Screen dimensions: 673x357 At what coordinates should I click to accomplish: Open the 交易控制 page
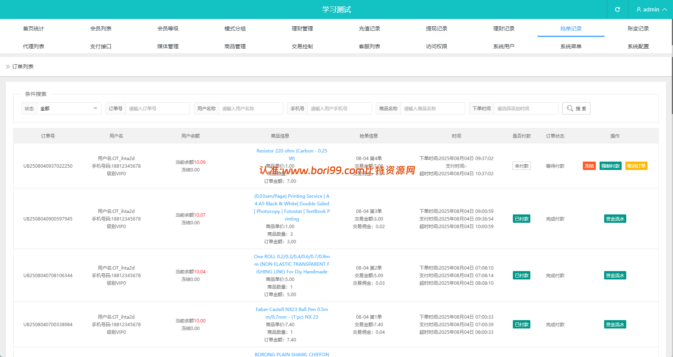tap(302, 46)
